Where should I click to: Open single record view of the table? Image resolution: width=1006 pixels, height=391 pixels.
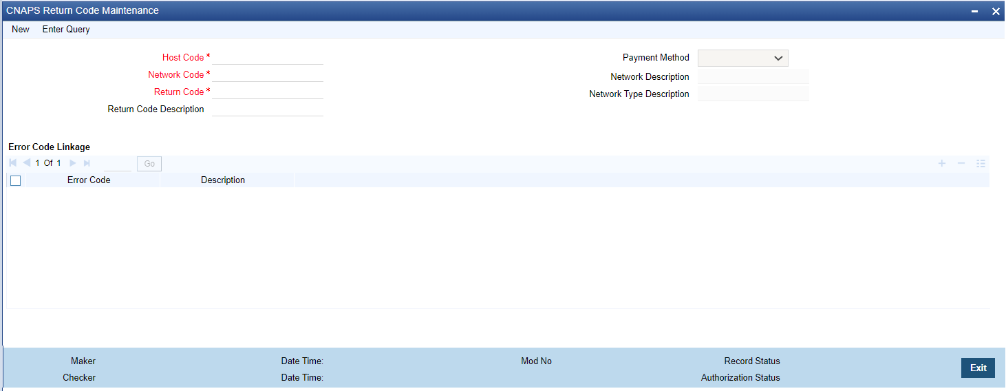(x=981, y=163)
